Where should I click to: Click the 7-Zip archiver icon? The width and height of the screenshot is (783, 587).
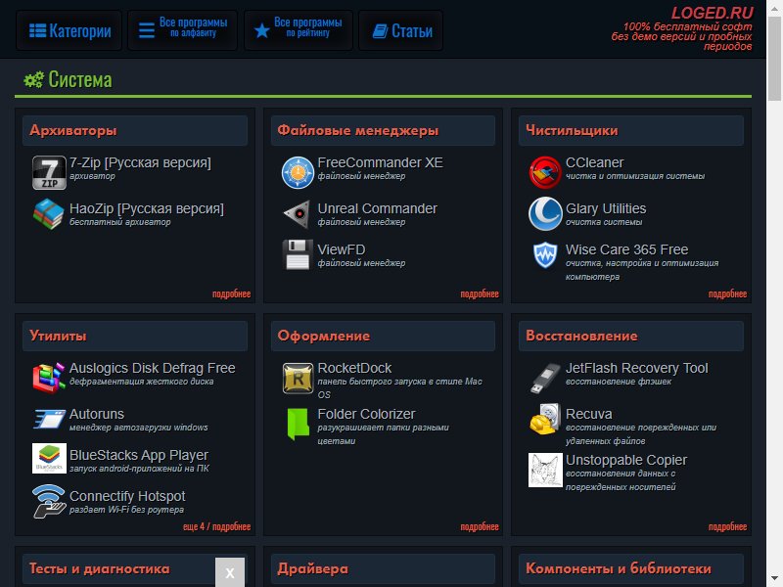click(49, 172)
